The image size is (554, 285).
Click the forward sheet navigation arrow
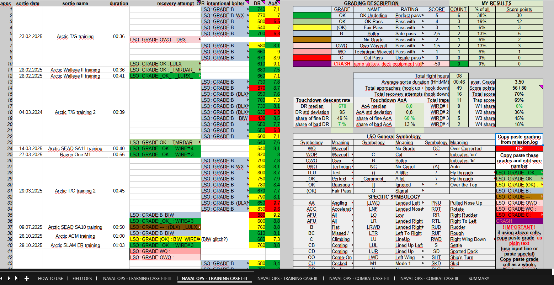[x=9, y=279]
